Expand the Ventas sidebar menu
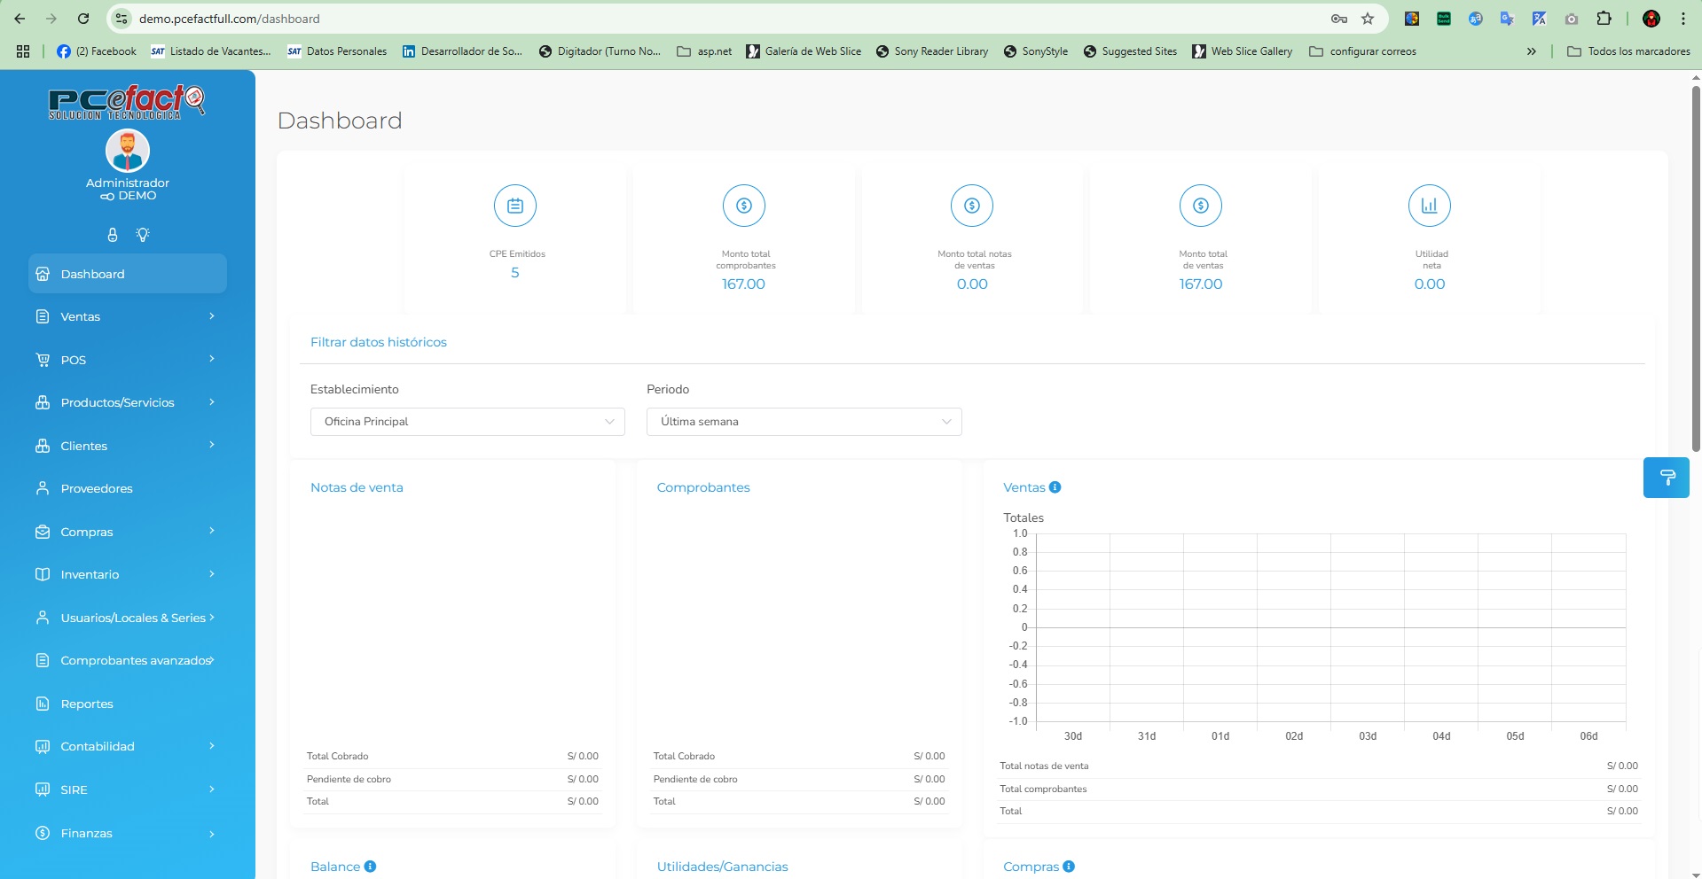Viewport: 1702px width, 879px height. pos(127,316)
